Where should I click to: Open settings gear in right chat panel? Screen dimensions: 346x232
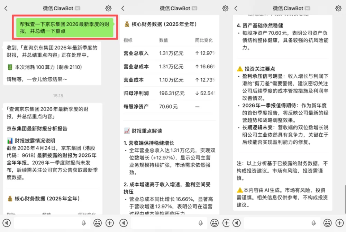pos(338,8)
